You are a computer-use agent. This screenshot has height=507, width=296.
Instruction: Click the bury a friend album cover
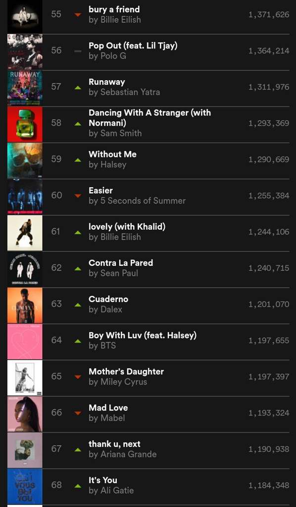[x=25, y=15]
